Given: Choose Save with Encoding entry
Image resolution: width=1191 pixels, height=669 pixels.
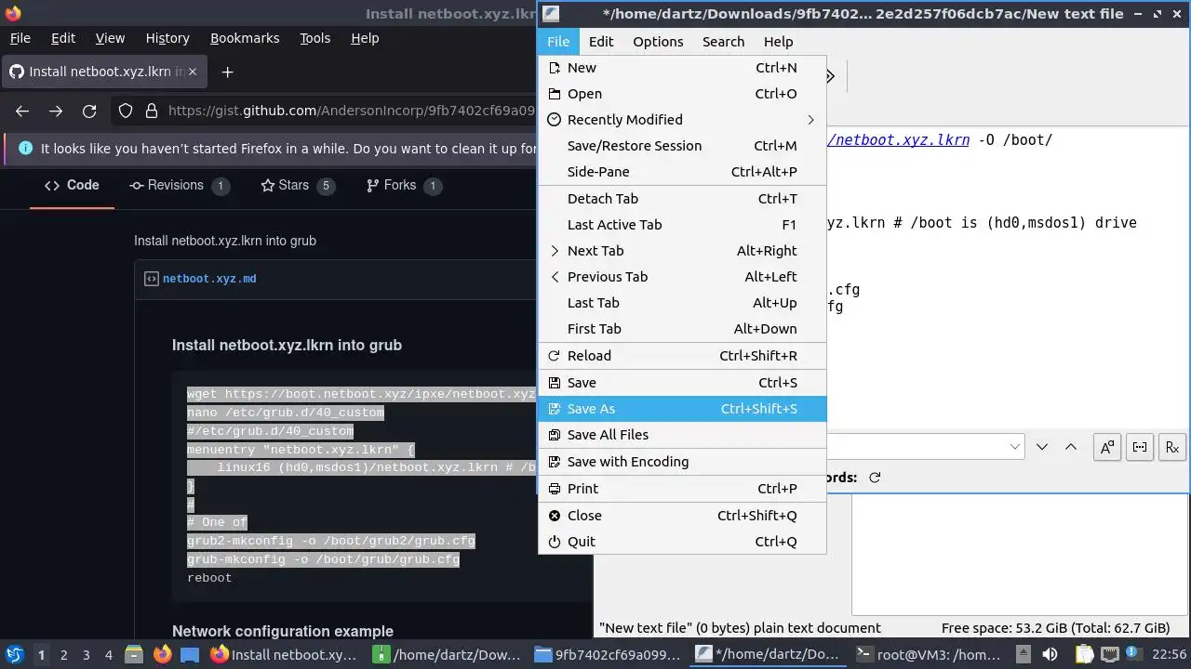Looking at the screenshot, I should point(682,462).
